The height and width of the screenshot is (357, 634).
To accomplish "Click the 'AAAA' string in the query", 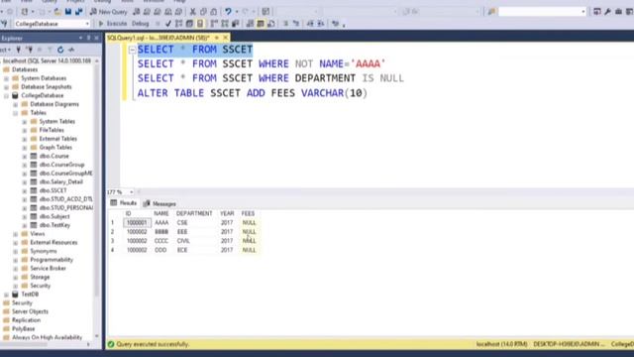I will pos(368,63).
